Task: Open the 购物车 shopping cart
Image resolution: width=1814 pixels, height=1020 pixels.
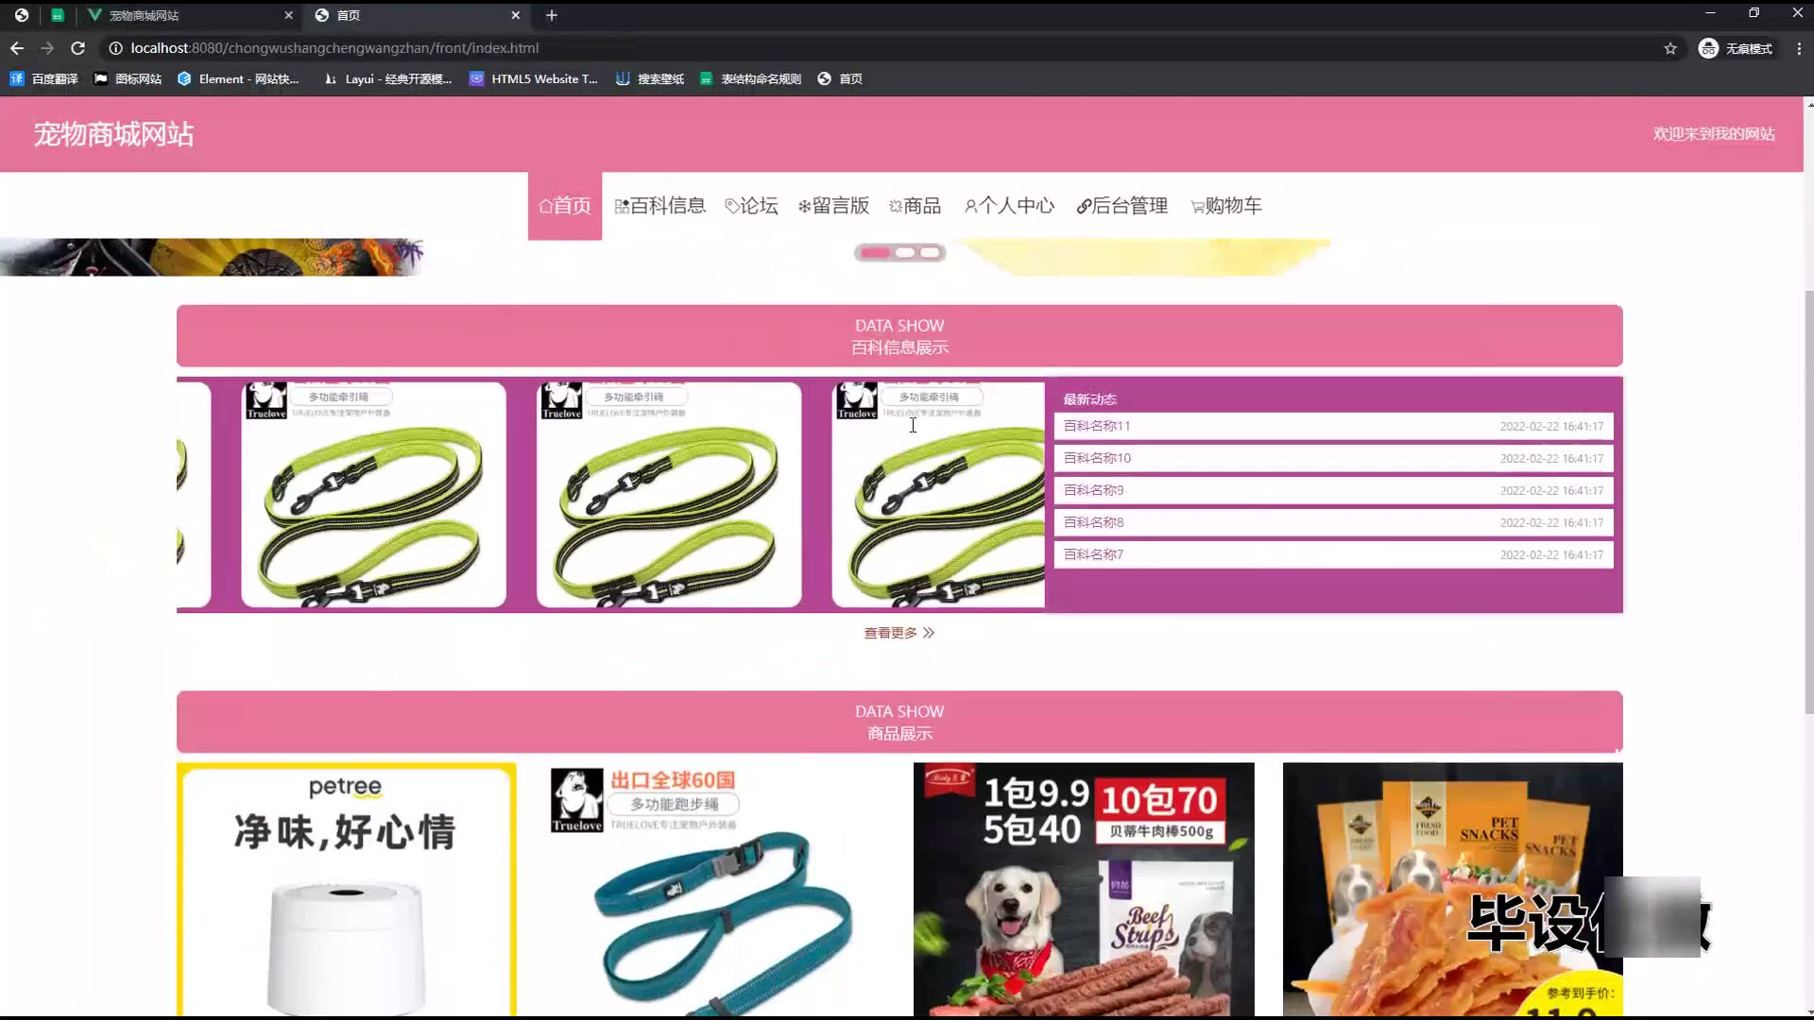Action: [1226, 206]
